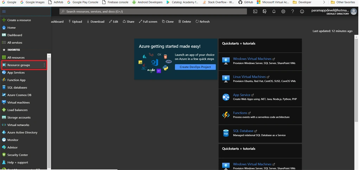Screen dimensions: 360x170
Task: Click the Security Center shield icon
Action: [4, 155]
